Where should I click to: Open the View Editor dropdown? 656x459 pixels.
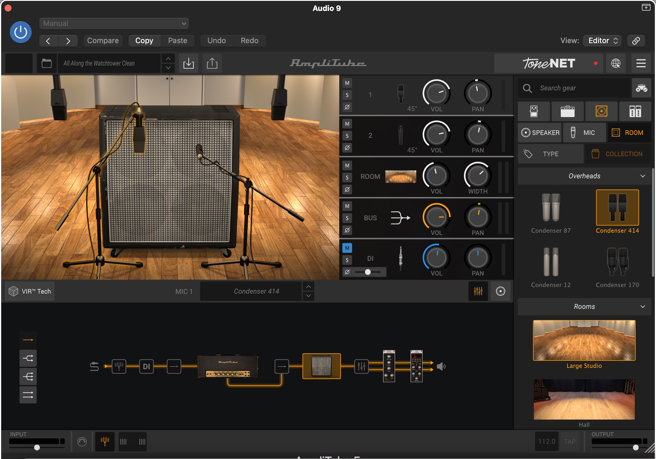602,41
